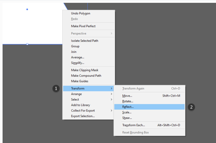Open the Move... transform dialog
This screenshot has width=216, height=143.
127,96
